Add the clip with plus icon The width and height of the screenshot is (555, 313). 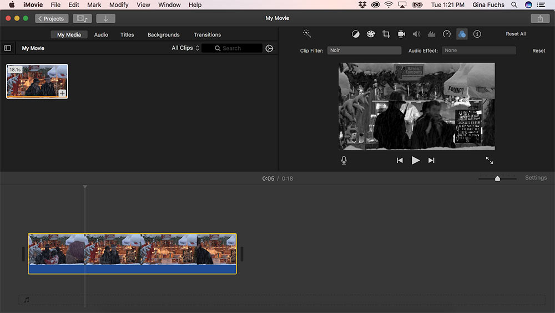point(62,93)
